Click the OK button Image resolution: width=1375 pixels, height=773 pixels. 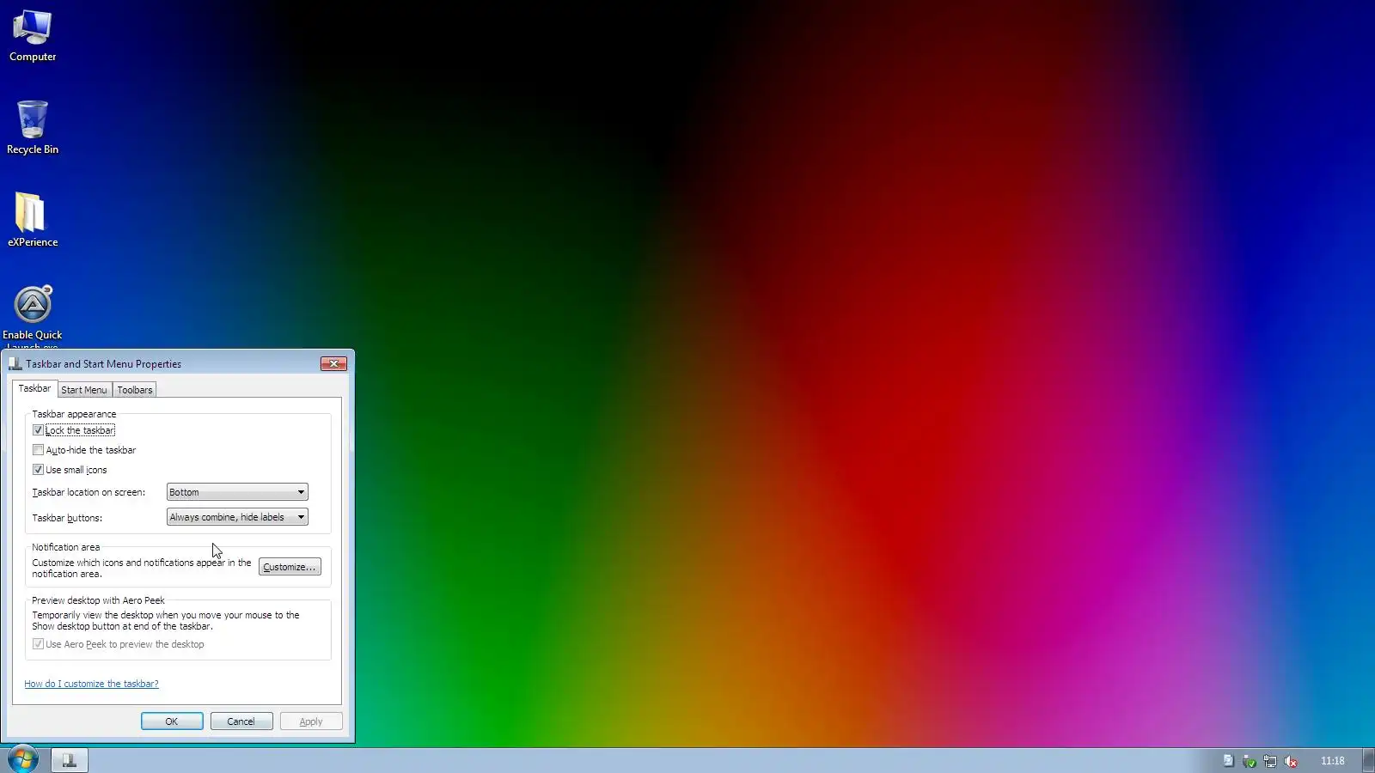coord(172,721)
